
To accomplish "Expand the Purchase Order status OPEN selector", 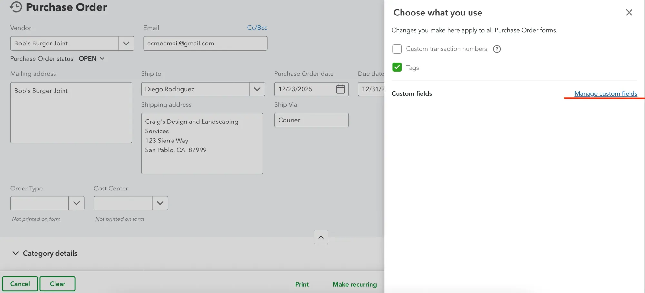I will 92,58.
